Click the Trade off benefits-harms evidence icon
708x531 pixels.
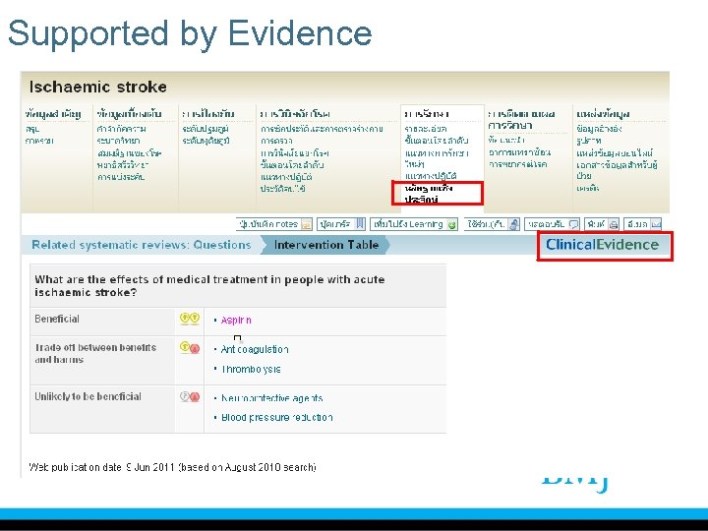tap(189, 348)
